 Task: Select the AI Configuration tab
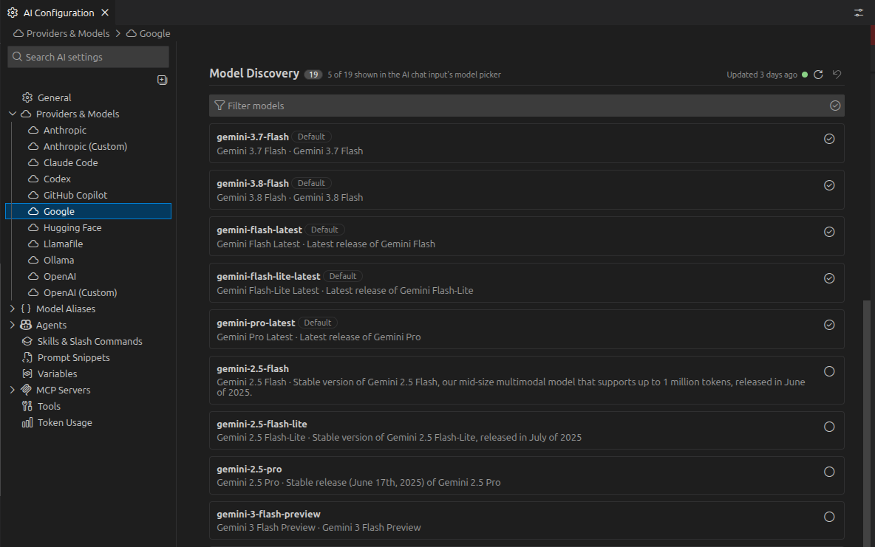coord(58,13)
